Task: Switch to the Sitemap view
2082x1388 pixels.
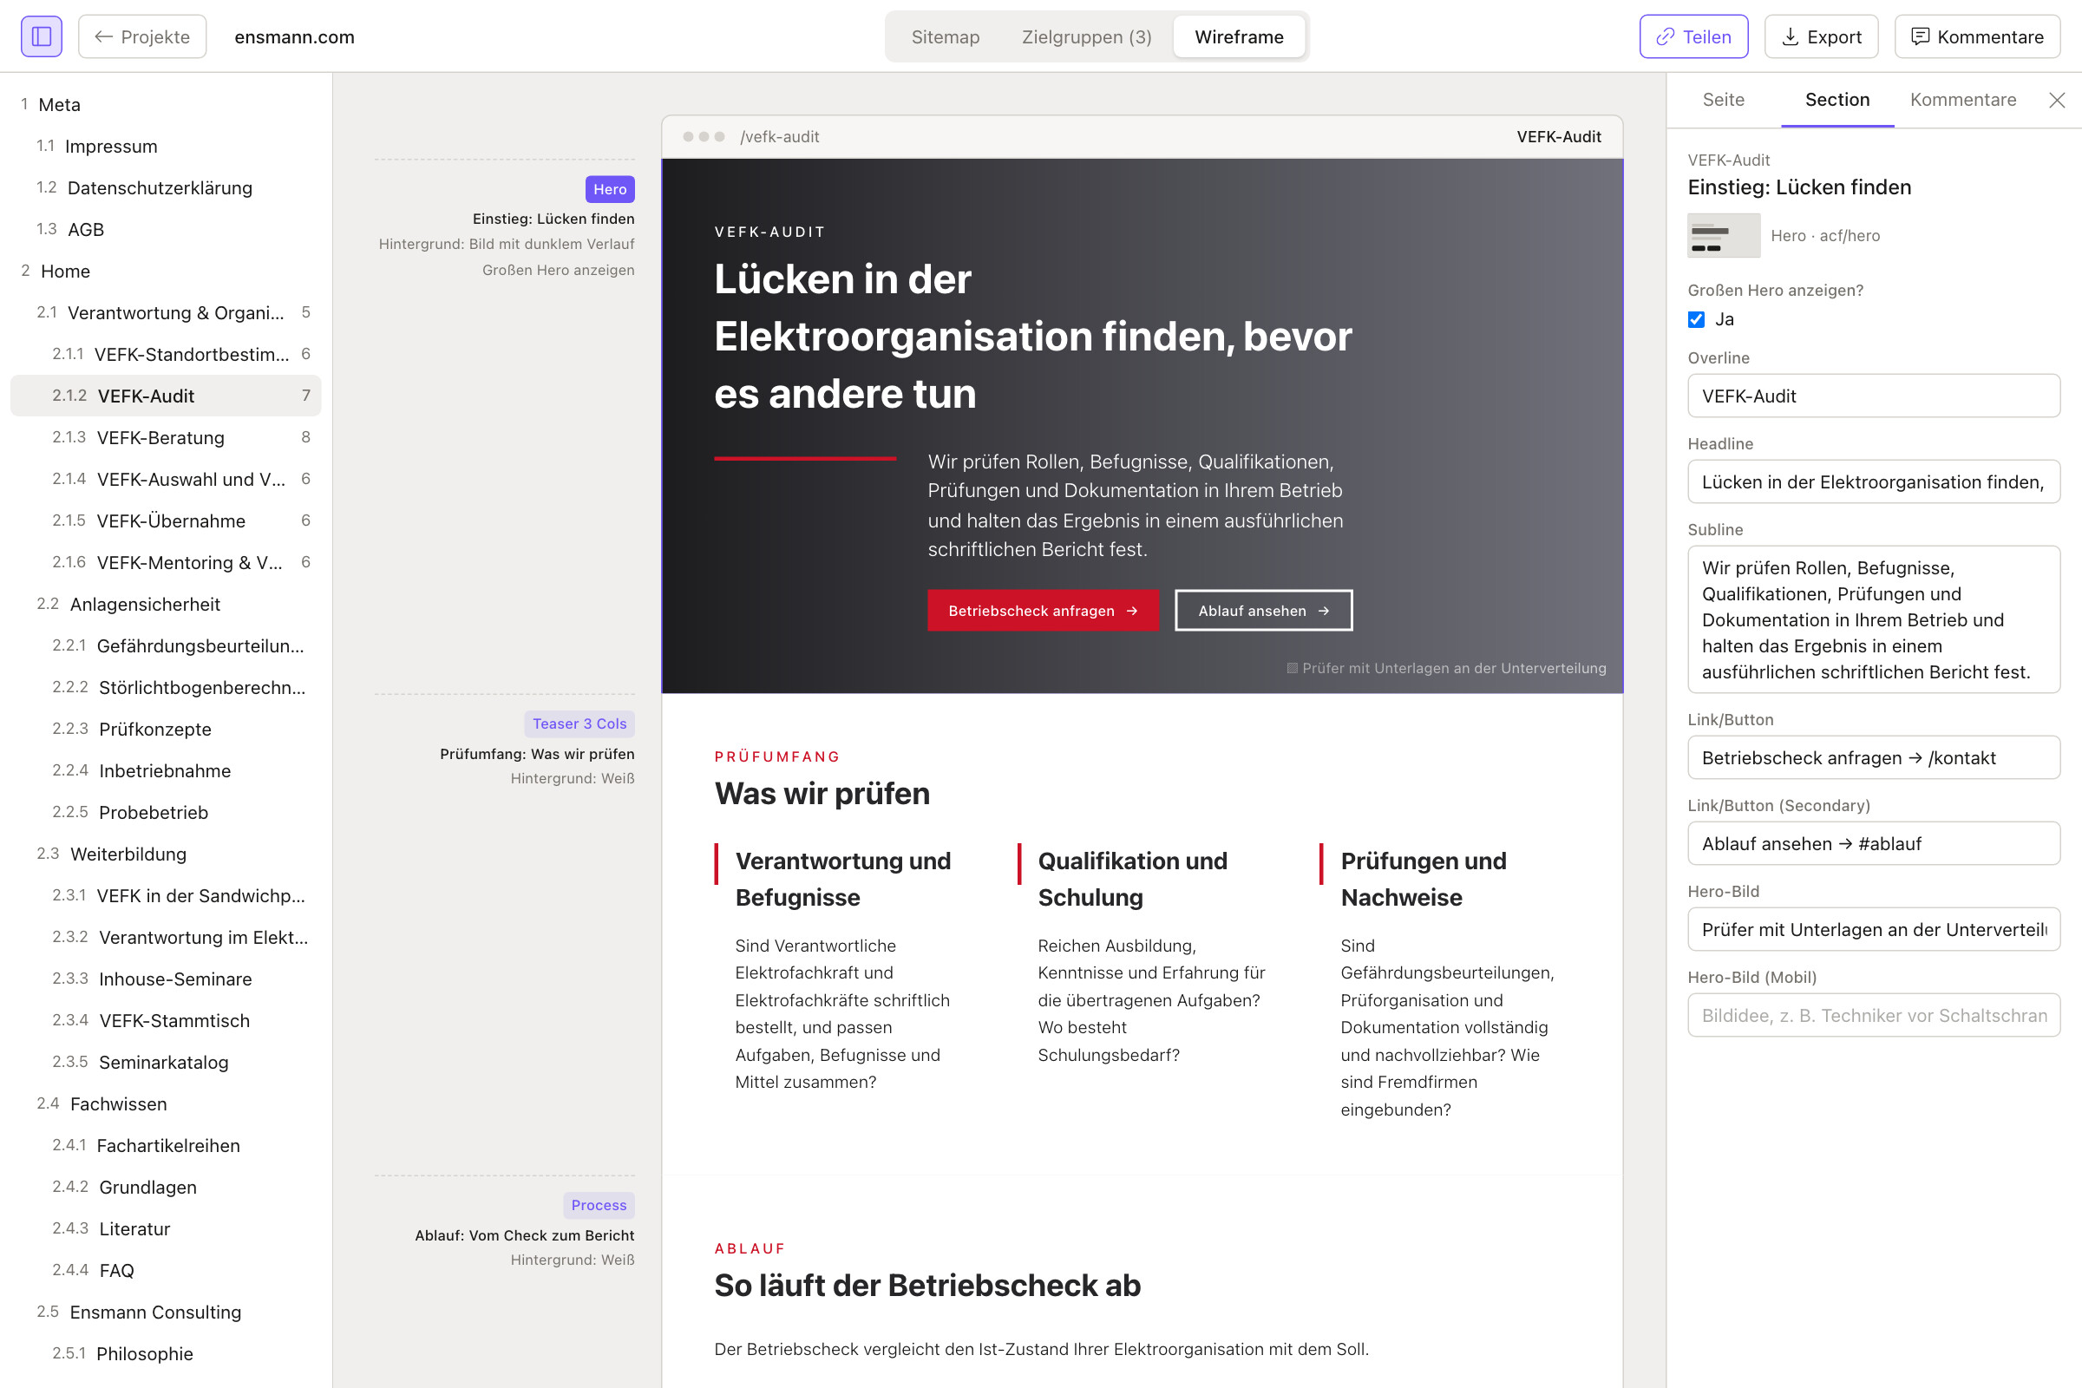Action: 946,36
